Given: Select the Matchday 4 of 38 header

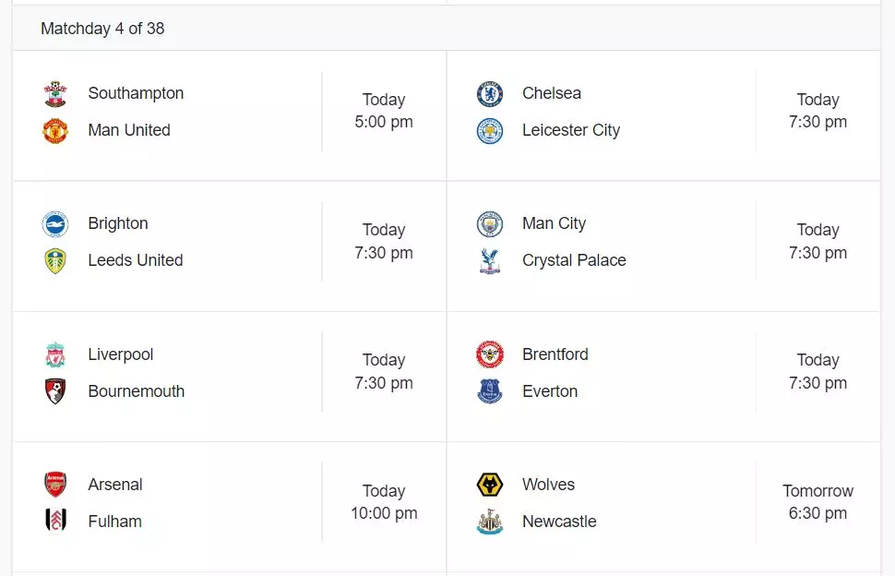Looking at the screenshot, I should (102, 29).
